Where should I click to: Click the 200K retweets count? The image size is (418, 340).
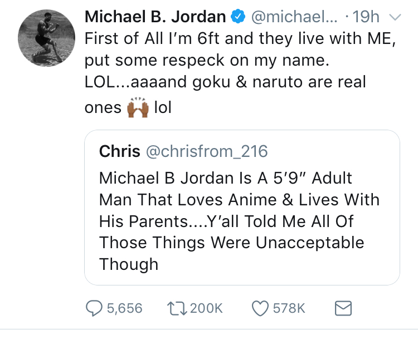coord(206,308)
